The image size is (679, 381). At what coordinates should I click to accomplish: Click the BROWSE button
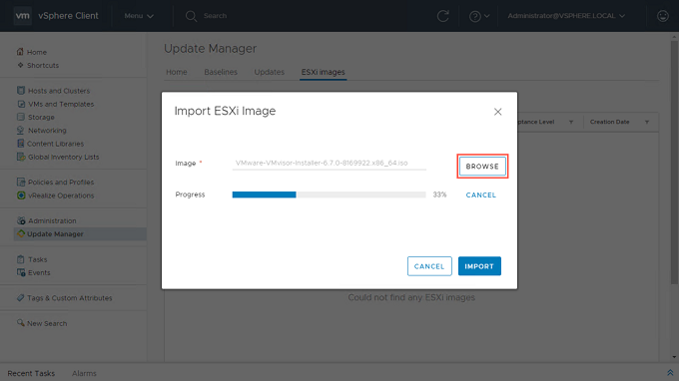pos(482,167)
